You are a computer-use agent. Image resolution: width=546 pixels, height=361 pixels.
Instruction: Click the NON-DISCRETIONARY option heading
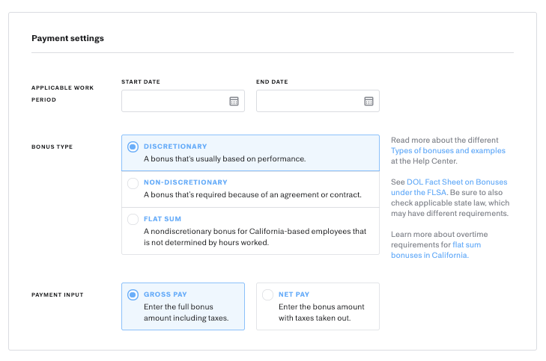186,182
